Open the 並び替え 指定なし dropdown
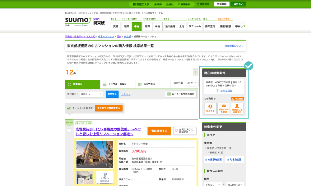This screenshot has height=186, width=311. 91,94
